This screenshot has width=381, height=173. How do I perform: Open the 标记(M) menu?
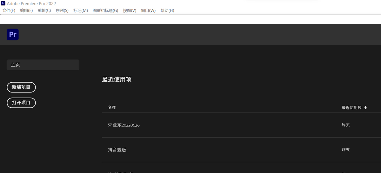(80, 10)
